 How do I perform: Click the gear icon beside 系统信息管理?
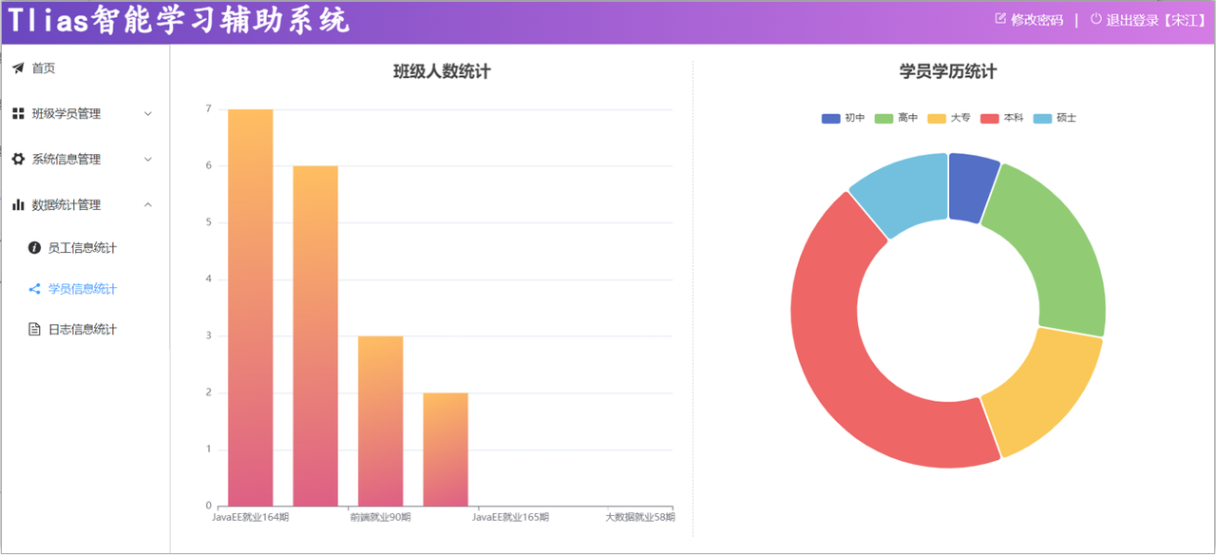18,160
